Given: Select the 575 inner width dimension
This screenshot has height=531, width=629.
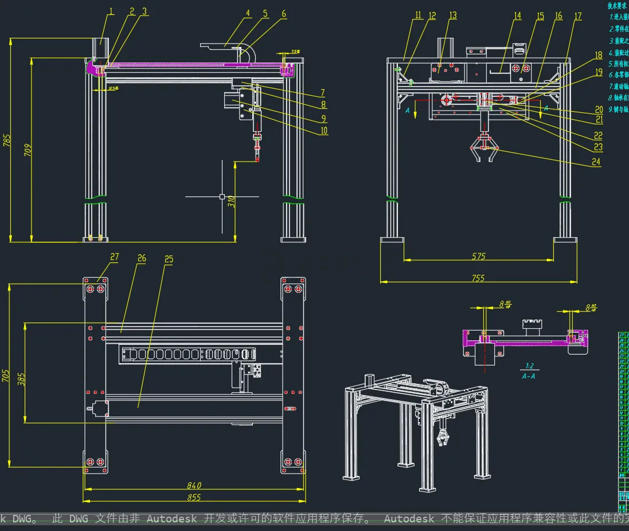Looking at the screenshot, I should click(479, 256).
